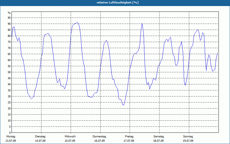Select the 'Montag' day label
The image size is (230, 144).
pos(11,137)
